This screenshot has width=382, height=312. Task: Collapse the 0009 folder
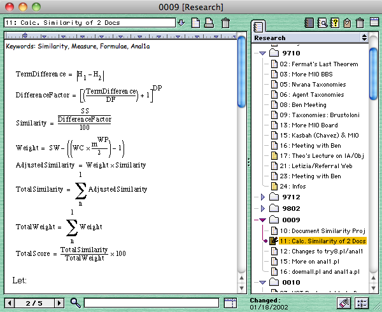point(262,220)
